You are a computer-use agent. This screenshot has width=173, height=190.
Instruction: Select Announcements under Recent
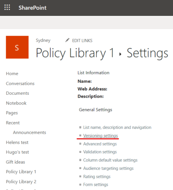point(30,133)
